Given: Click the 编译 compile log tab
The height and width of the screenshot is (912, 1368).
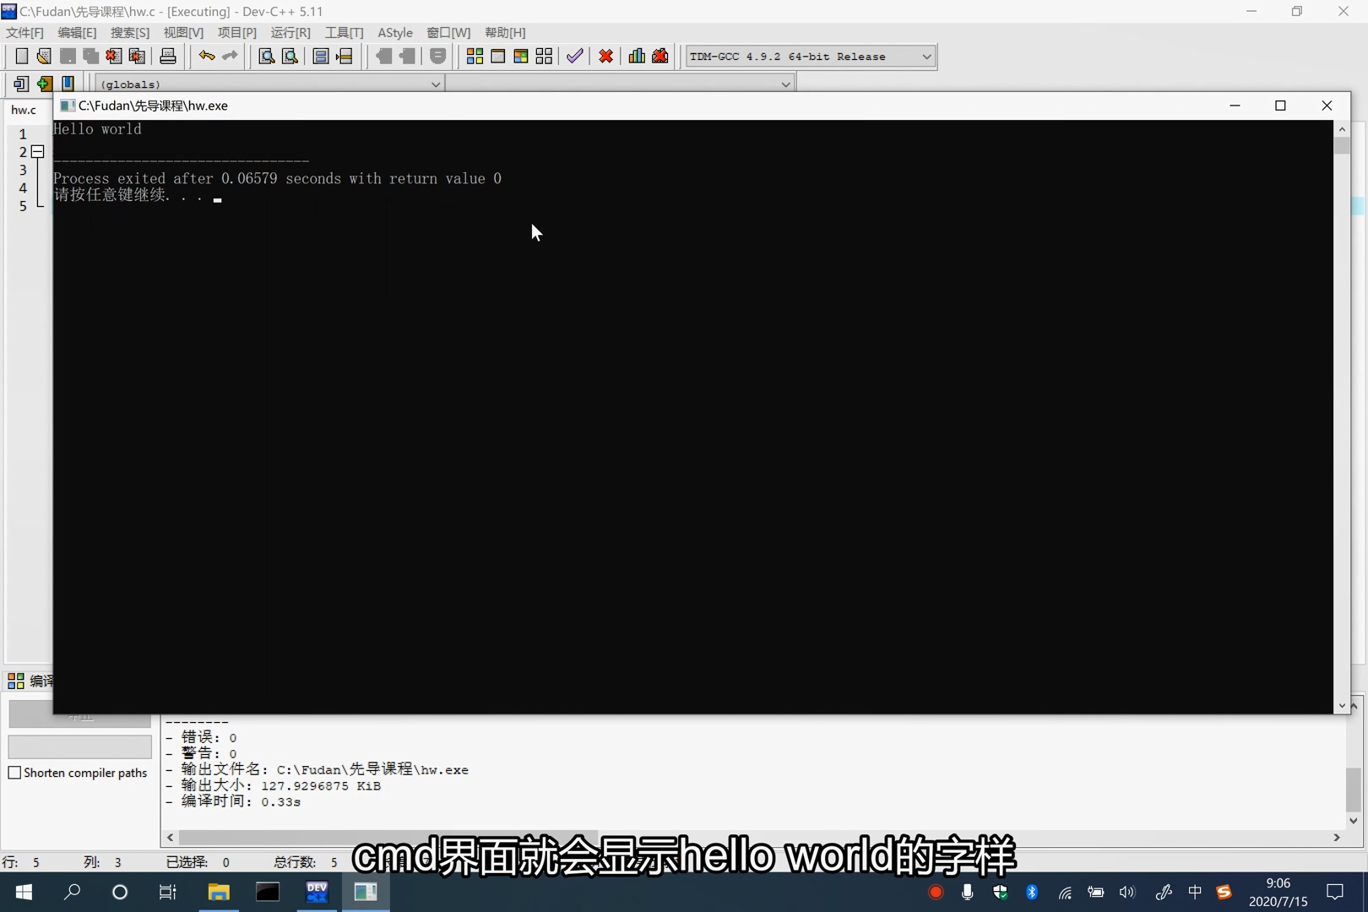Looking at the screenshot, I should [30, 681].
